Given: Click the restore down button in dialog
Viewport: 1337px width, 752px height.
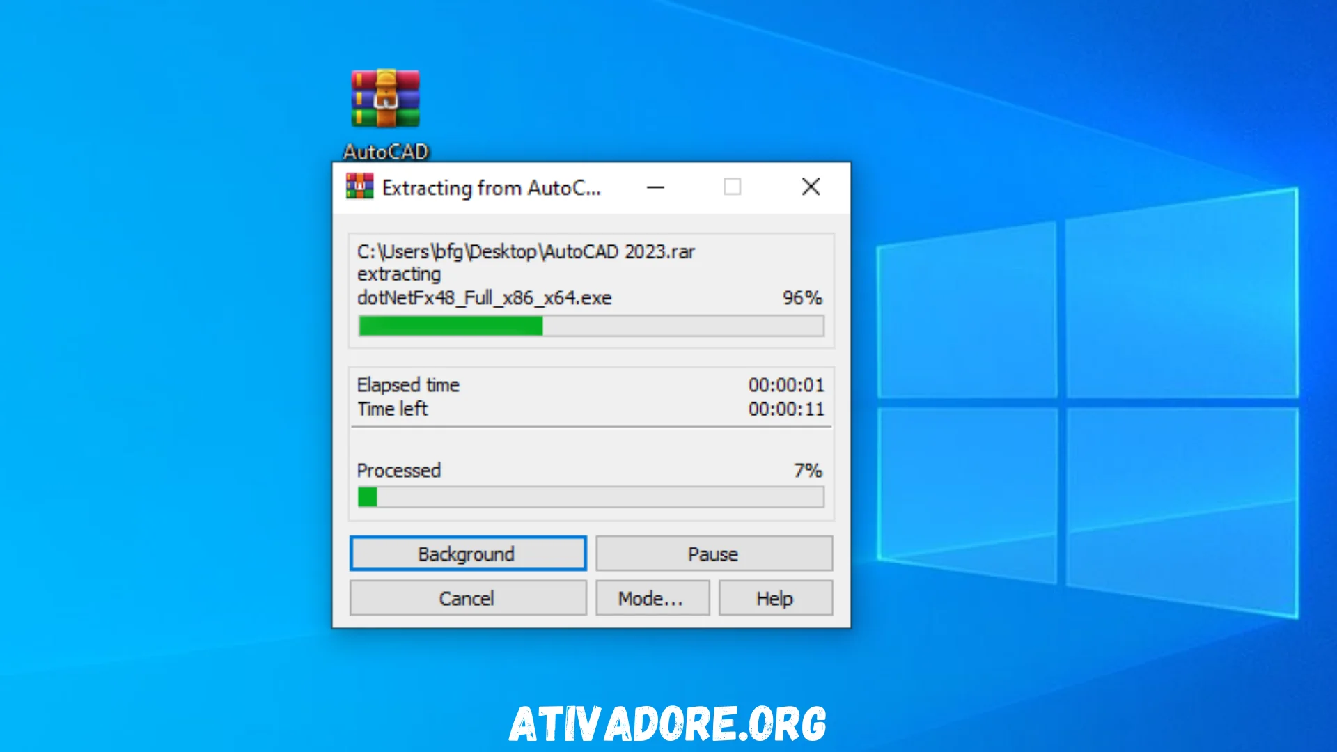Looking at the screenshot, I should pos(732,187).
